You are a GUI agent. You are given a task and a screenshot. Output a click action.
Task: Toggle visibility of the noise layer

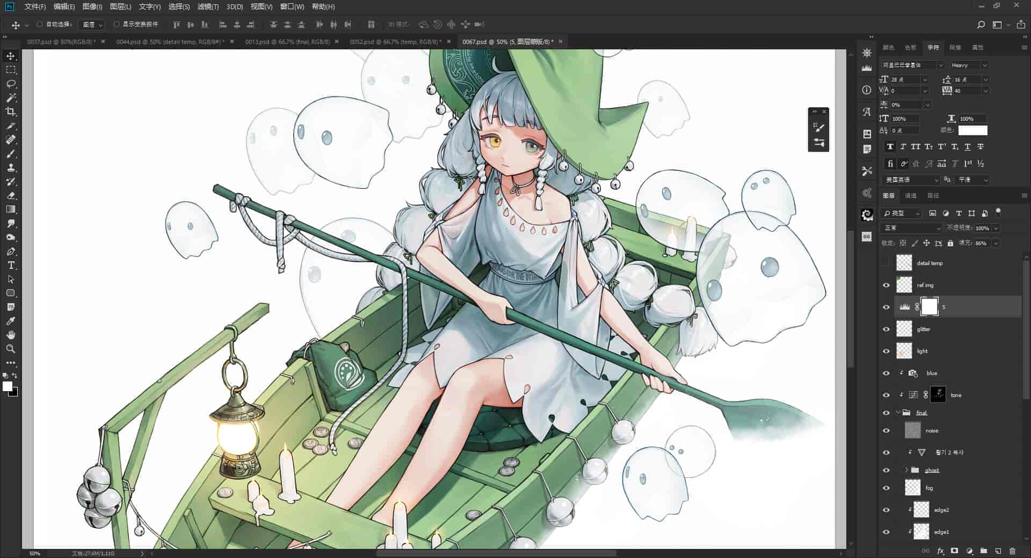tap(886, 431)
